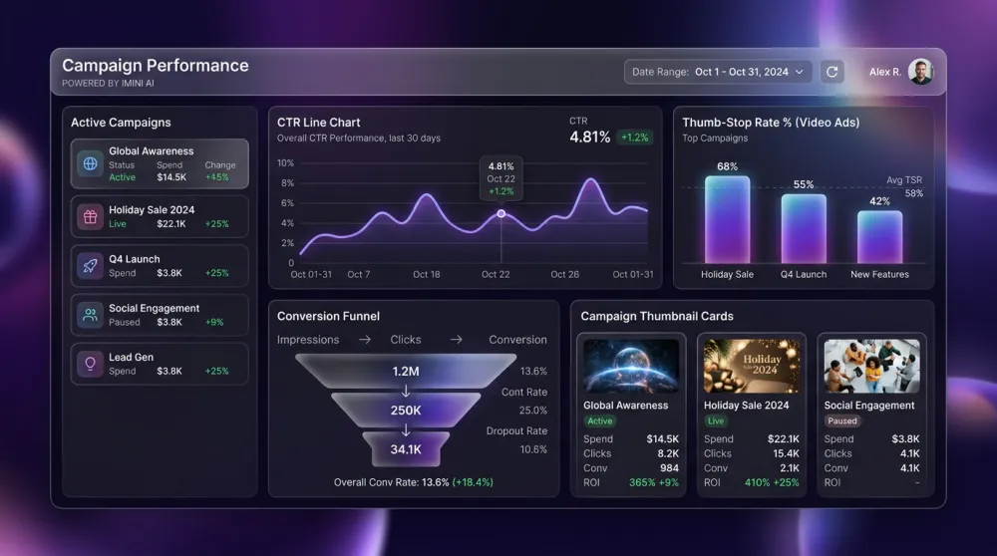Select the Q4 Launch campaign row
Screen dimensions: 997x556
(x=160, y=266)
